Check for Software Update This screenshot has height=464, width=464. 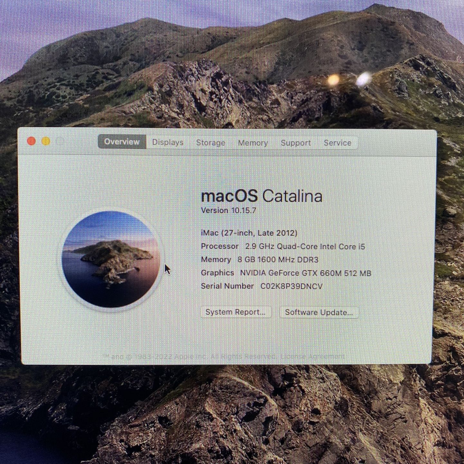point(319,312)
